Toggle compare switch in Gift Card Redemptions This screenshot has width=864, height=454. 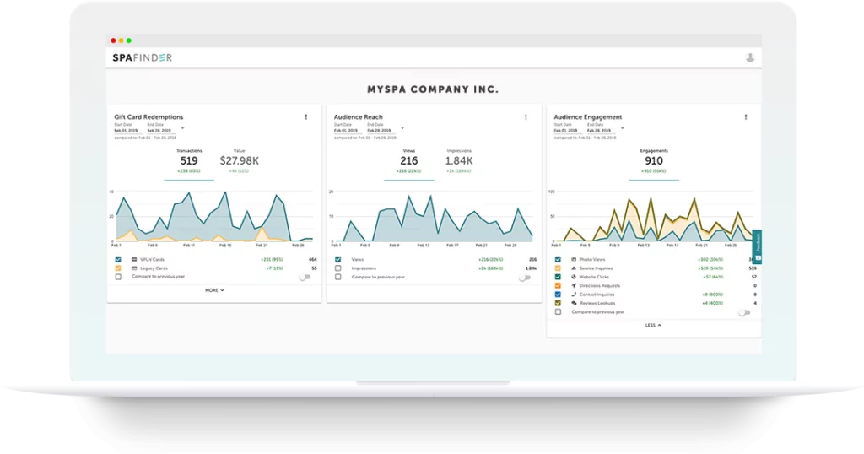pos(304,277)
